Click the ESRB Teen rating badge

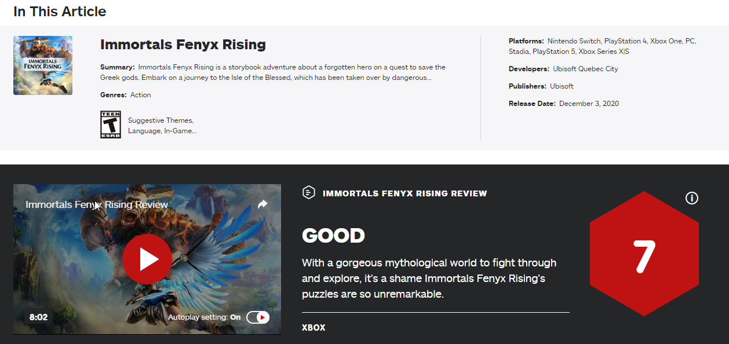click(111, 125)
